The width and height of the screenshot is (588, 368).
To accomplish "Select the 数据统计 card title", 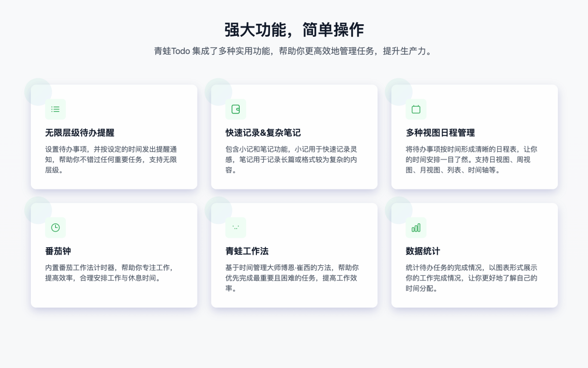I will tap(423, 251).
